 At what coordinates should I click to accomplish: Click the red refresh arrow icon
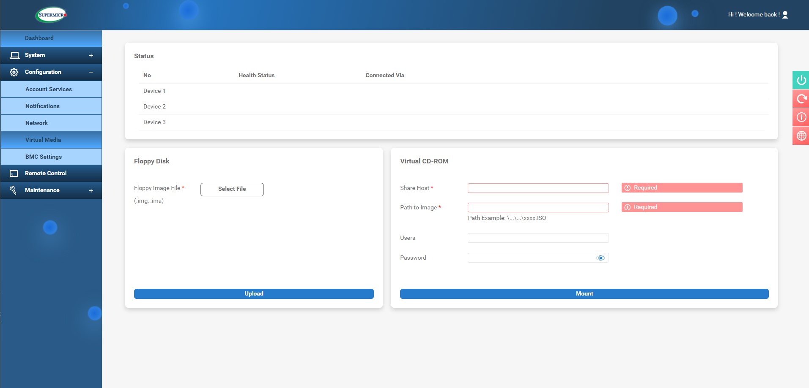coord(801,99)
